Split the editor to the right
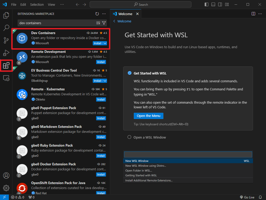The height and width of the screenshot is (200, 266). pyautogui.click(x=253, y=14)
